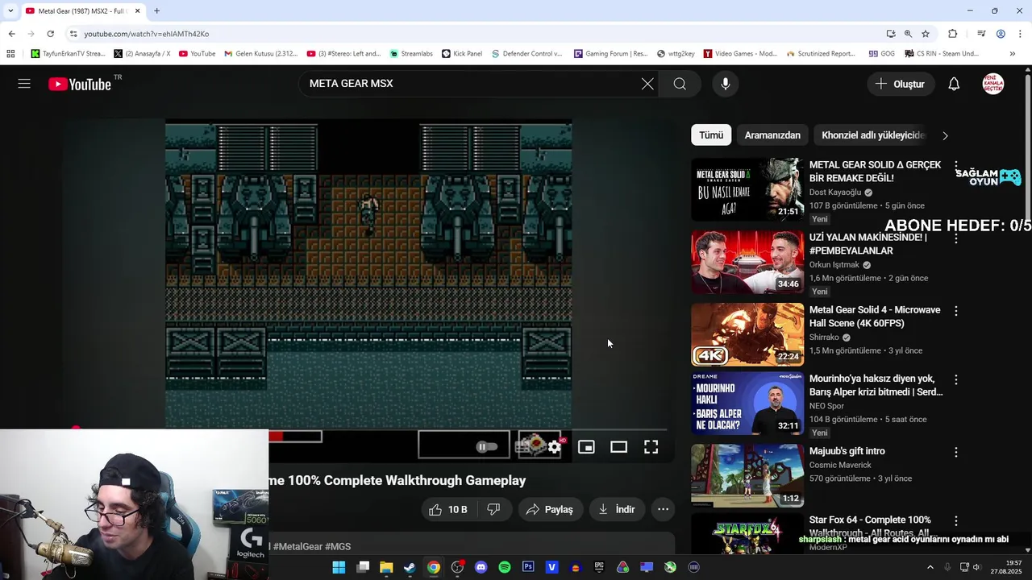
Task: Launch Steam from the taskbar
Action: [x=410, y=567]
